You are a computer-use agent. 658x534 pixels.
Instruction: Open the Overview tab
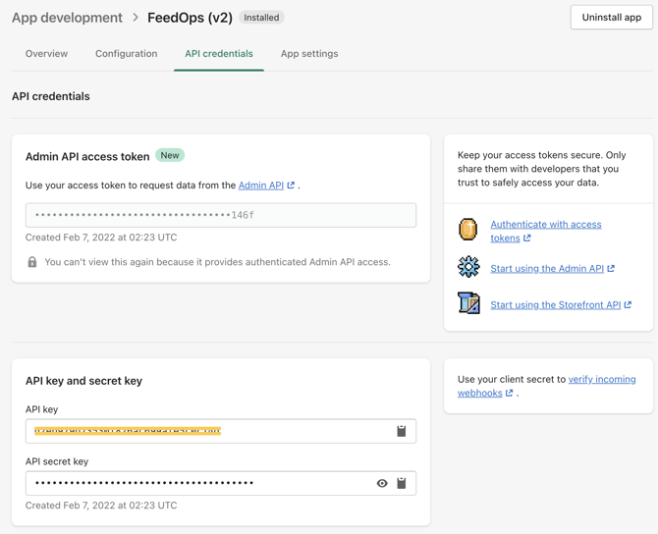46,54
